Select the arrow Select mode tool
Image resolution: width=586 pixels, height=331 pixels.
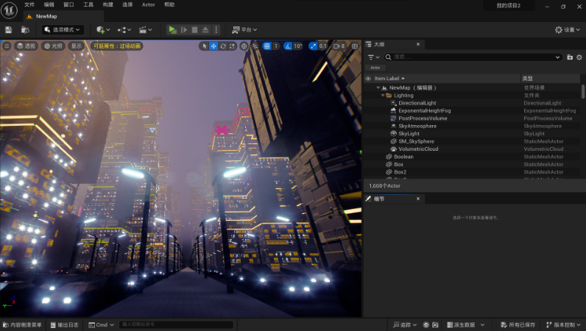click(204, 46)
